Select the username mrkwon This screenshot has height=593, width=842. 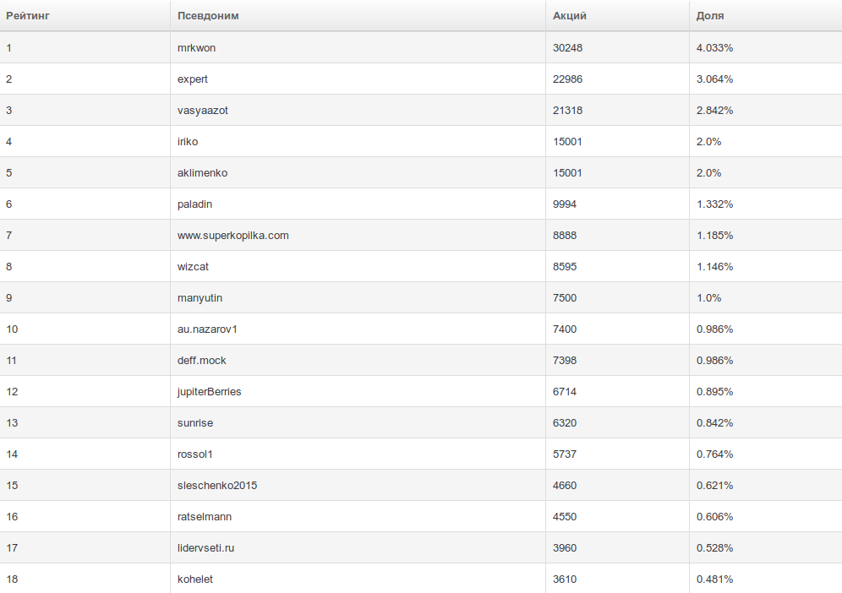click(196, 48)
